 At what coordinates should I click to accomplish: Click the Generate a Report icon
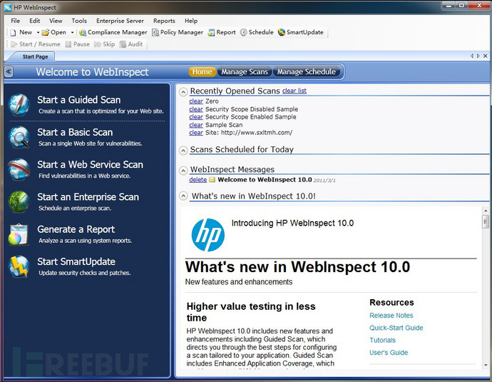[19, 233]
